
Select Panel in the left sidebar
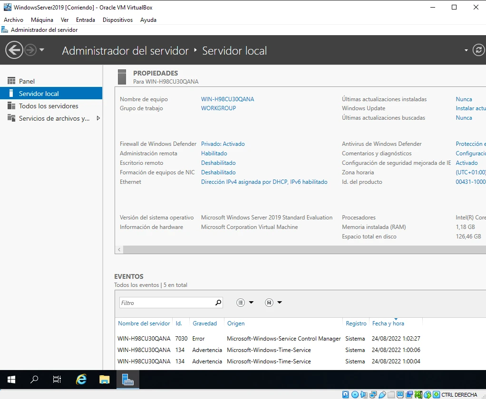[51, 81]
